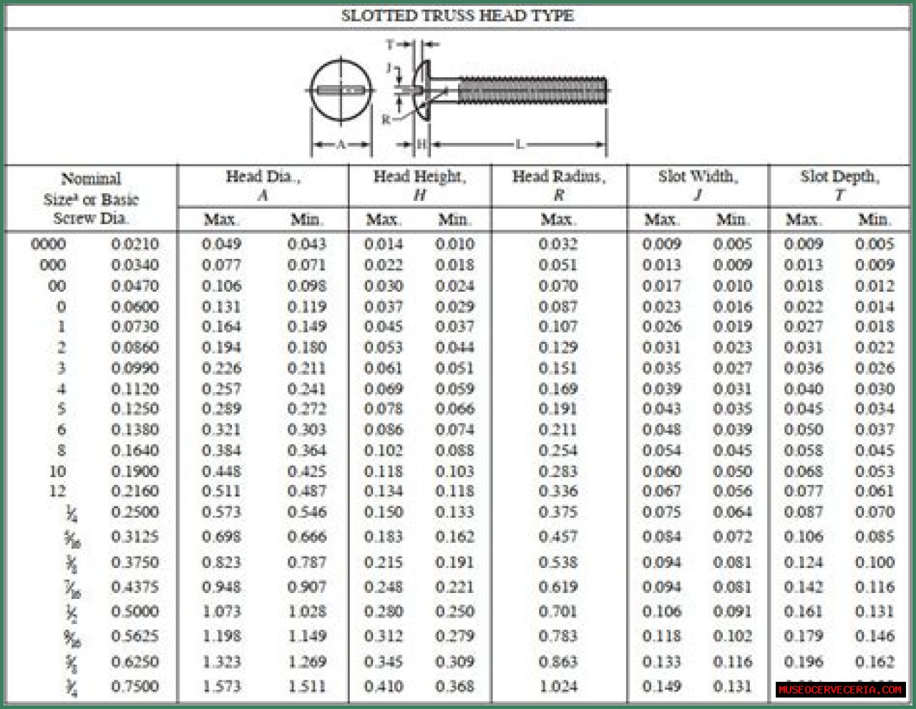Click basic screw diameter "0.1250"
Screen dimensions: 916x709
135,409
